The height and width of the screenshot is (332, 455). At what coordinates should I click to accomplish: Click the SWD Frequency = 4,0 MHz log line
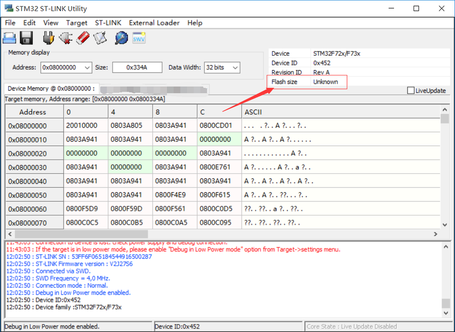[x=58, y=278]
